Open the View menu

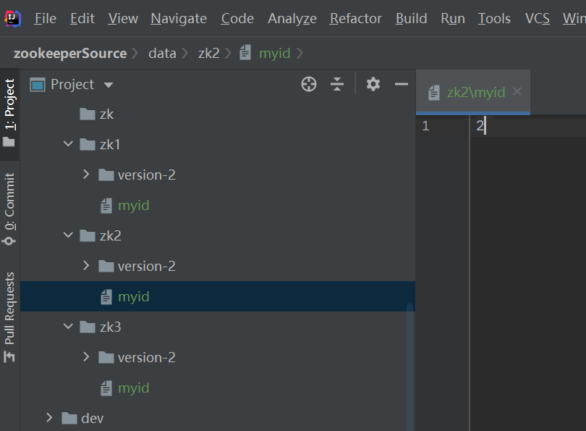tap(123, 18)
